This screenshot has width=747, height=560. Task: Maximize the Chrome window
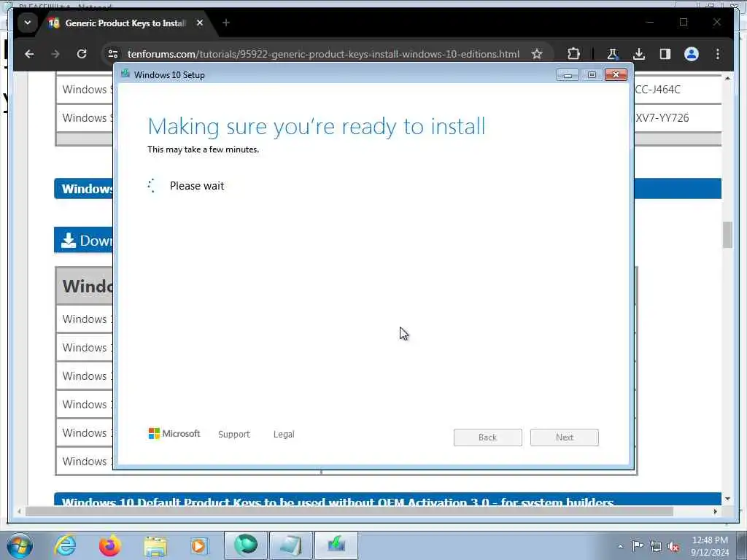[x=684, y=22]
